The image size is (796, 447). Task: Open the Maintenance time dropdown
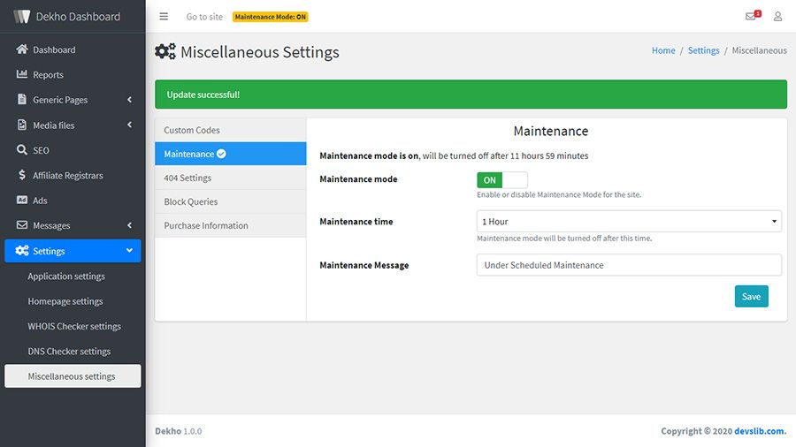[629, 222]
